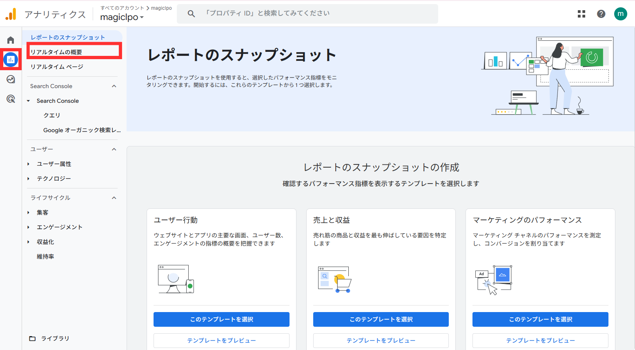Choose the ユーザー行動 template button
Image resolution: width=635 pixels, height=350 pixels.
pos(221,319)
